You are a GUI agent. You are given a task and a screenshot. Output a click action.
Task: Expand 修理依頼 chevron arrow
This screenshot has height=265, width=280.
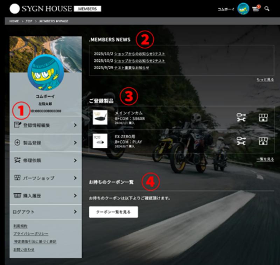[75, 160]
